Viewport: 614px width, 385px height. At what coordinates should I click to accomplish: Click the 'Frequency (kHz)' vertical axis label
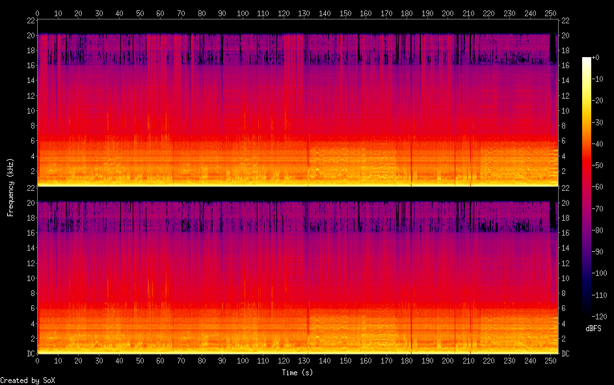tap(10, 187)
